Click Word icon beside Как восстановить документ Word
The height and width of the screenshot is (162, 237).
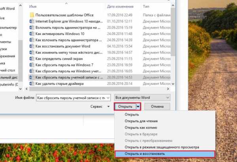(x=32, y=46)
